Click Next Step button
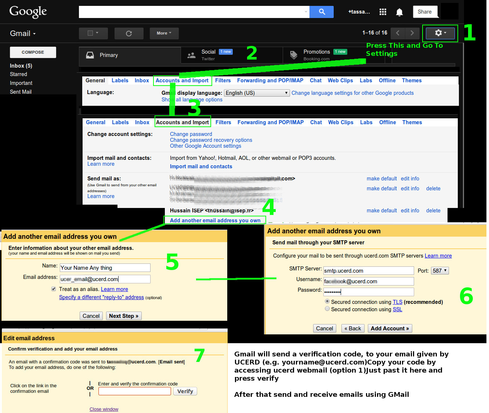Screen dimensions: 489x413 [124, 316]
